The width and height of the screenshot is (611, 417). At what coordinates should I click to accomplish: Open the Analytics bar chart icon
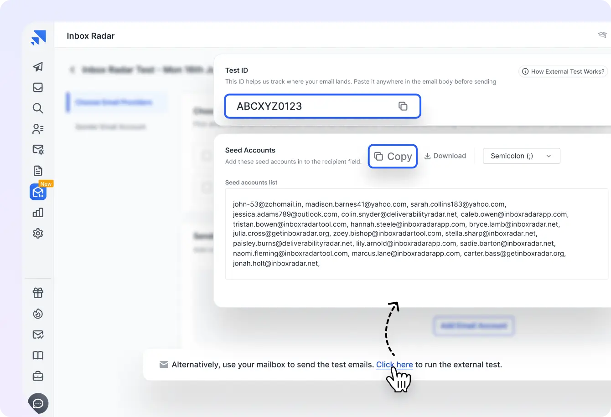tap(38, 212)
